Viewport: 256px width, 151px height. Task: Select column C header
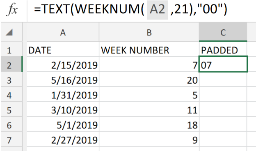pyautogui.click(x=223, y=32)
